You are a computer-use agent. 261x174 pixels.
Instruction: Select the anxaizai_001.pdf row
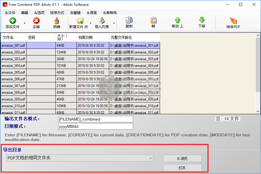click(80, 46)
